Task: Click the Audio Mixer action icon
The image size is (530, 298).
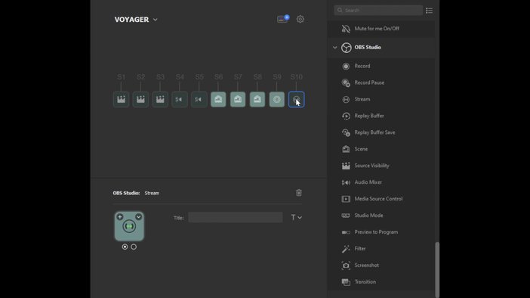Action: tap(346, 182)
